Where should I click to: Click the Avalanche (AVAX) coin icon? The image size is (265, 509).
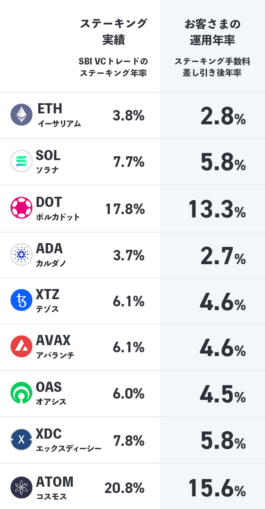click(x=21, y=347)
